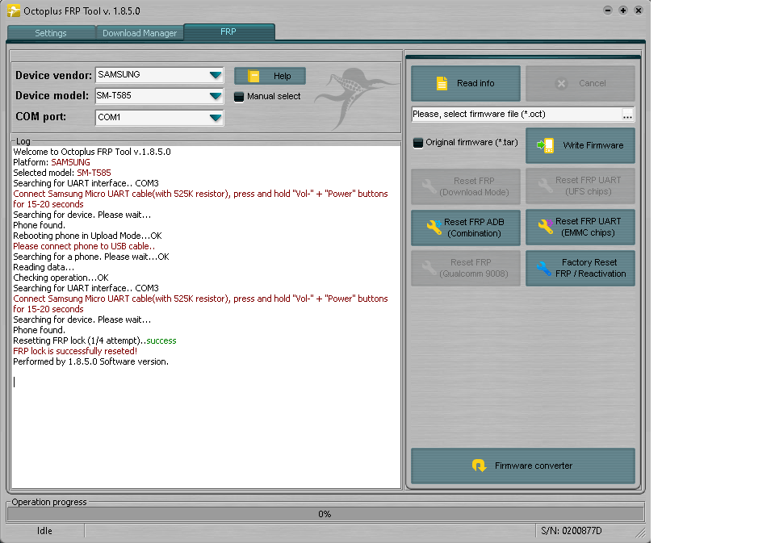
Task: Click the S/N: 0200877D status entry
Action: tap(572, 531)
